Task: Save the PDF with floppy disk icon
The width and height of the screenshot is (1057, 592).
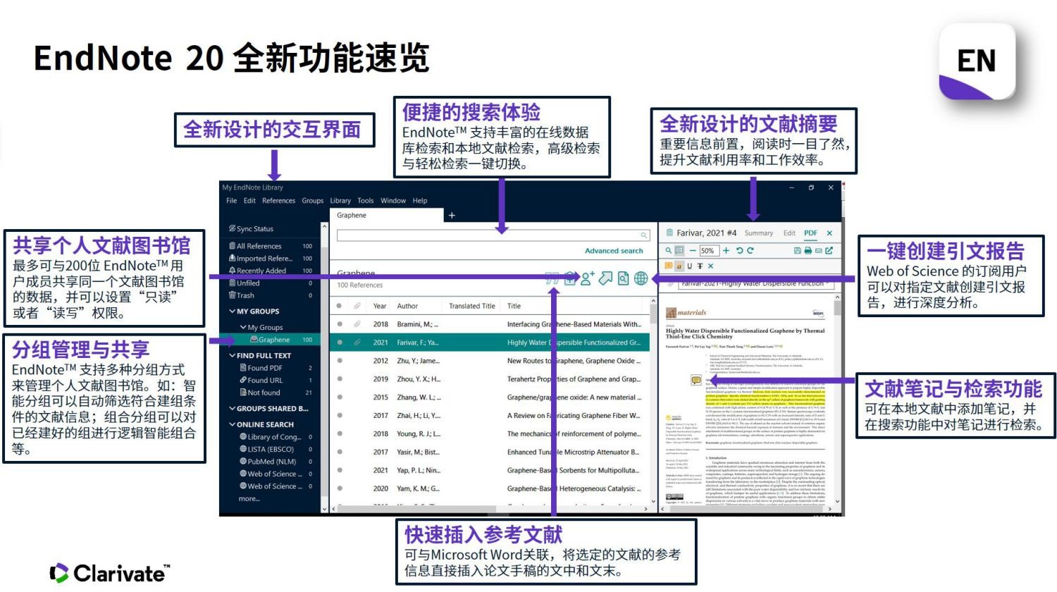Action: point(797,250)
